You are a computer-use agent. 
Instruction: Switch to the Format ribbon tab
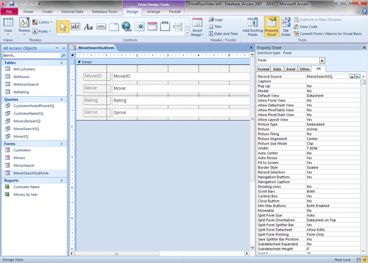pos(175,11)
